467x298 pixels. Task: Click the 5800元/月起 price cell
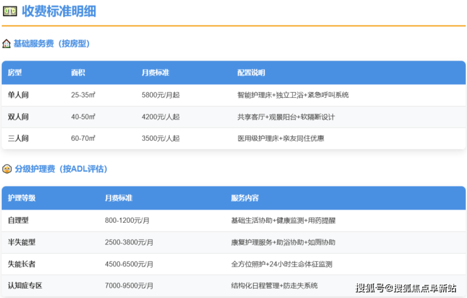(x=160, y=95)
